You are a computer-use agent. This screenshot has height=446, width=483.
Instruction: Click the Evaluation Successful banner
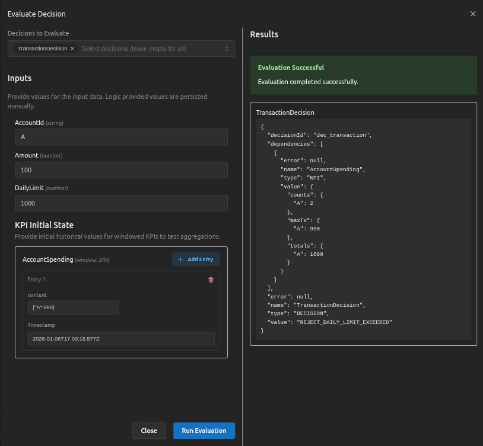pyautogui.click(x=363, y=75)
